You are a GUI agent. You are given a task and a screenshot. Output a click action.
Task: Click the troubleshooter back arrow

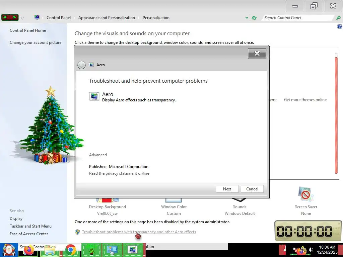[x=81, y=65]
